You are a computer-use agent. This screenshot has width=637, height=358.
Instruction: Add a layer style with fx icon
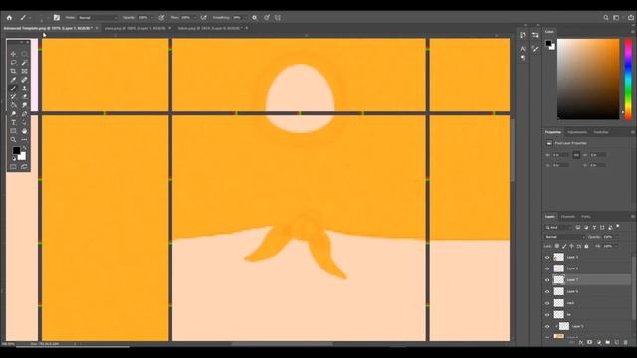[581, 342]
